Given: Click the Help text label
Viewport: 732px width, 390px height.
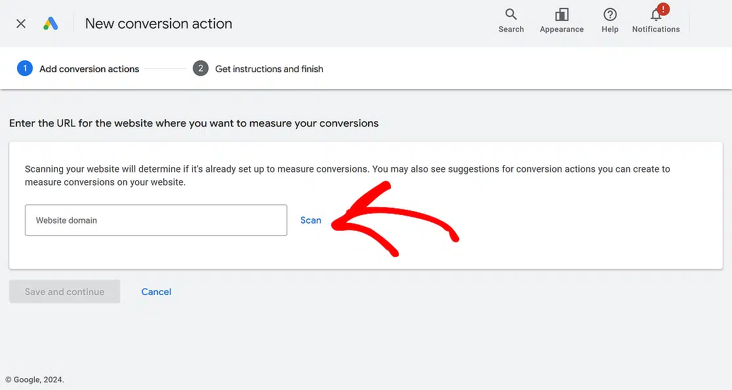Looking at the screenshot, I should pos(610,29).
